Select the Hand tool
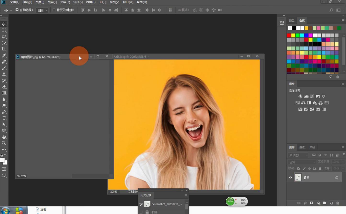 pos(4,137)
